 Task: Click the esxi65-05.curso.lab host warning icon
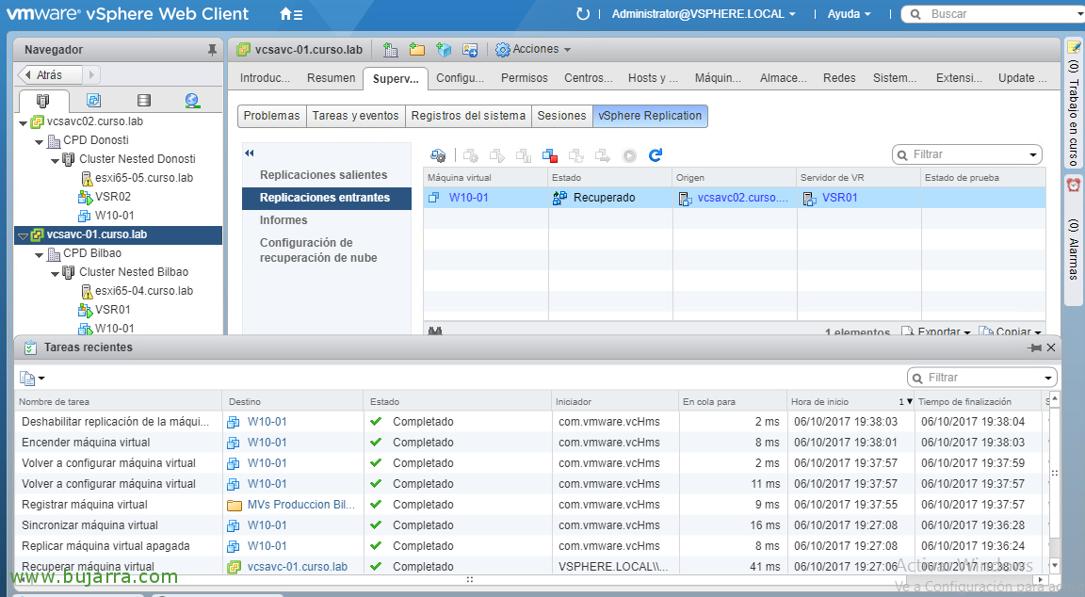coord(88,179)
